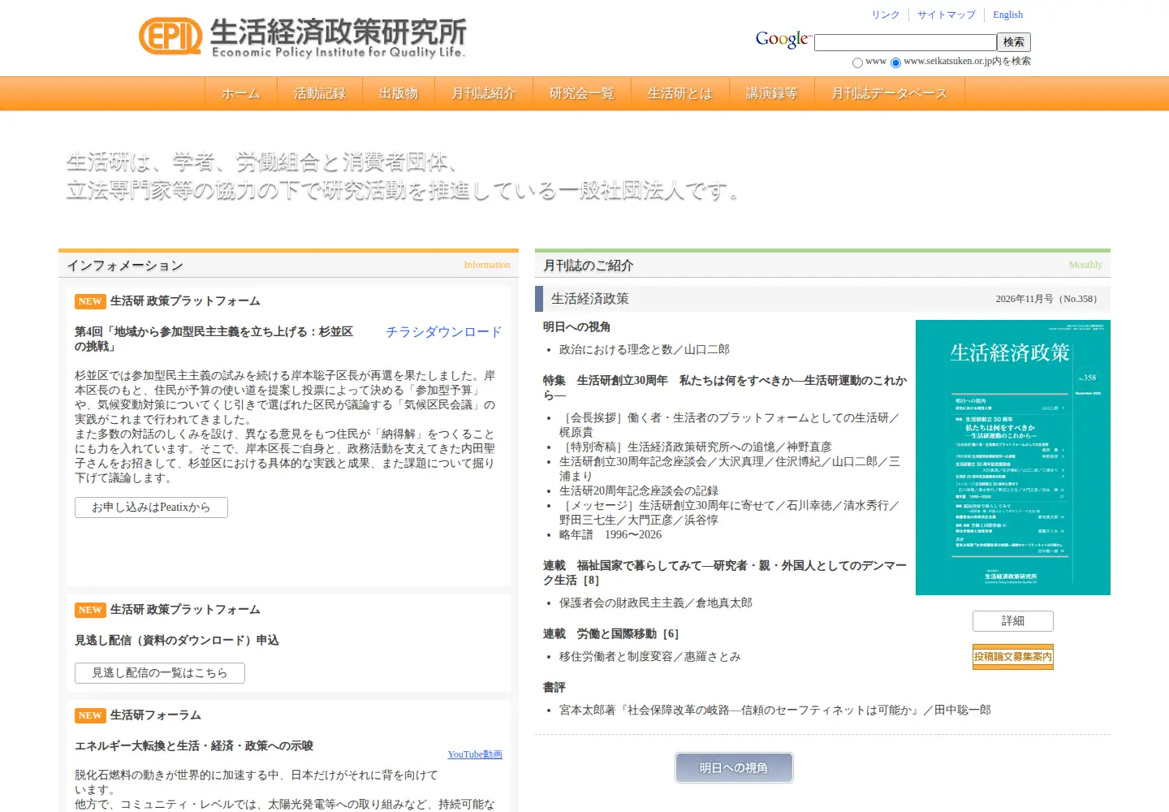Open 月刊誌データベース in the navigation bar
Image resolution: width=1169 pixels, height=812 pixels.
point(890,93)
